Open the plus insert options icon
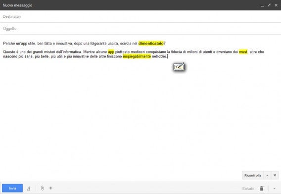 click(51, 188)
